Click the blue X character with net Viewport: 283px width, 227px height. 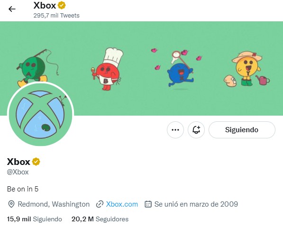pos(181,70)
